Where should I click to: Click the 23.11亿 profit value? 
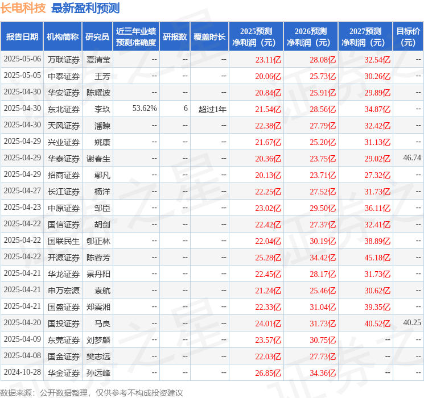tap(268, 60)
